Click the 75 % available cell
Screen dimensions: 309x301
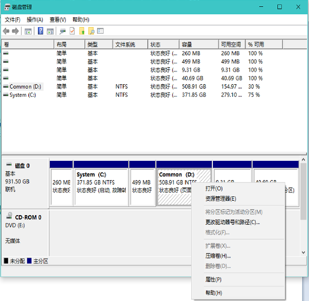(254, 95)
